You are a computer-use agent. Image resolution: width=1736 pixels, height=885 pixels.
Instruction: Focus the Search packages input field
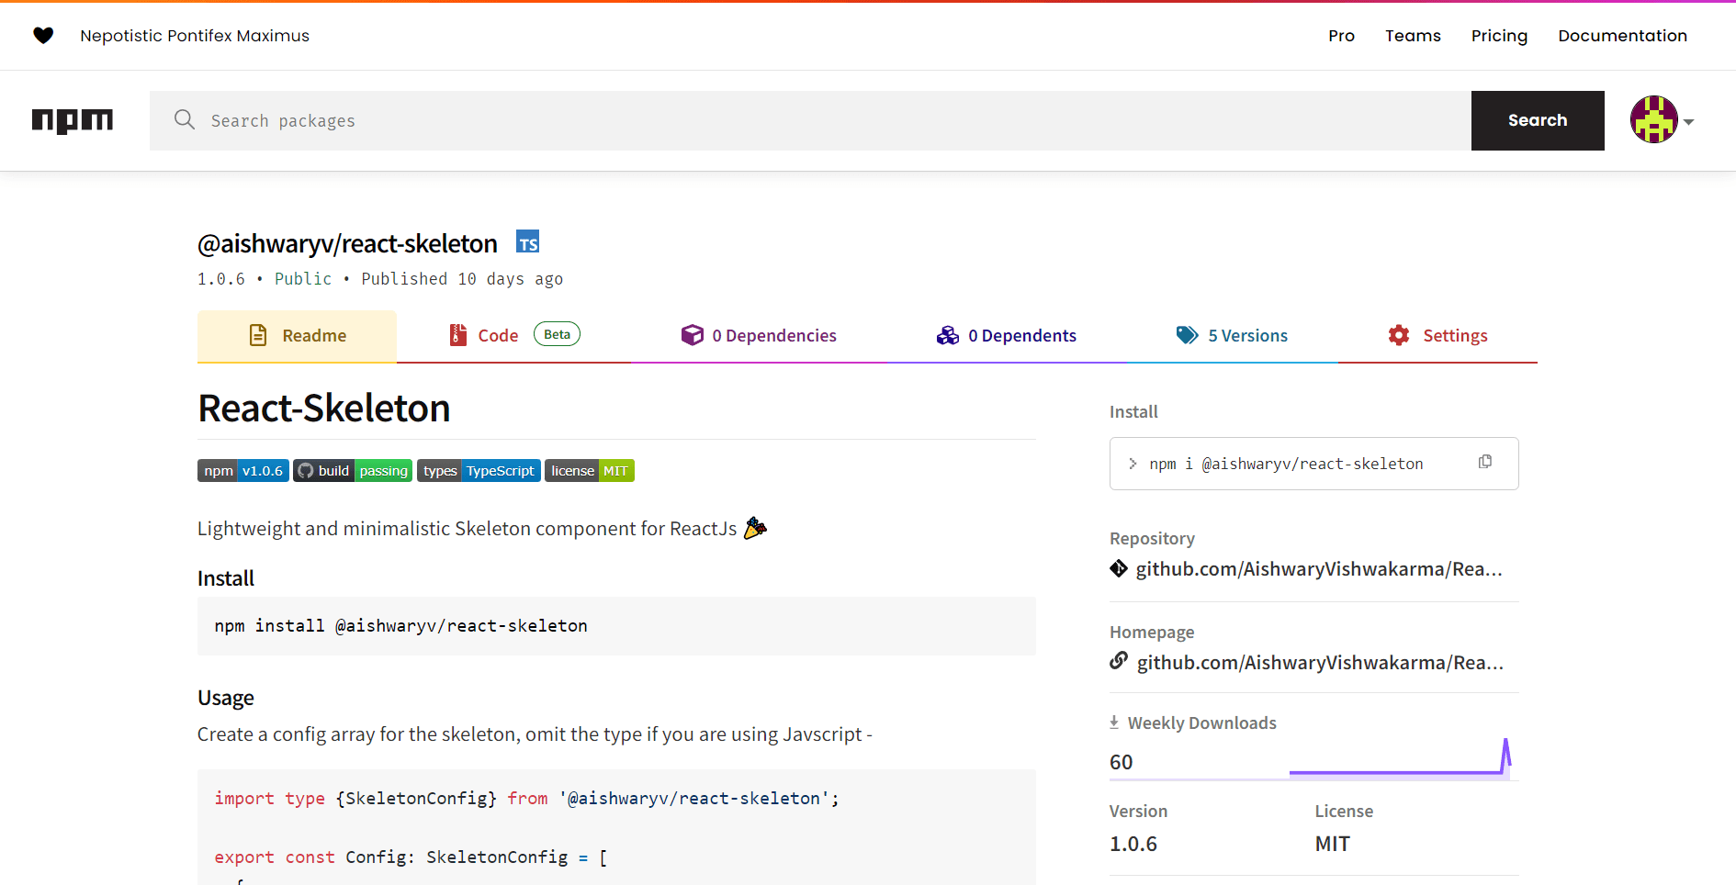(x=808, y=120)
